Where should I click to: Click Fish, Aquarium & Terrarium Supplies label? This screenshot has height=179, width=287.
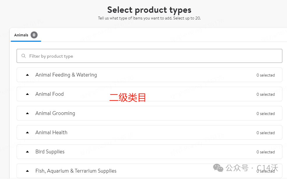tap(76, 171)
